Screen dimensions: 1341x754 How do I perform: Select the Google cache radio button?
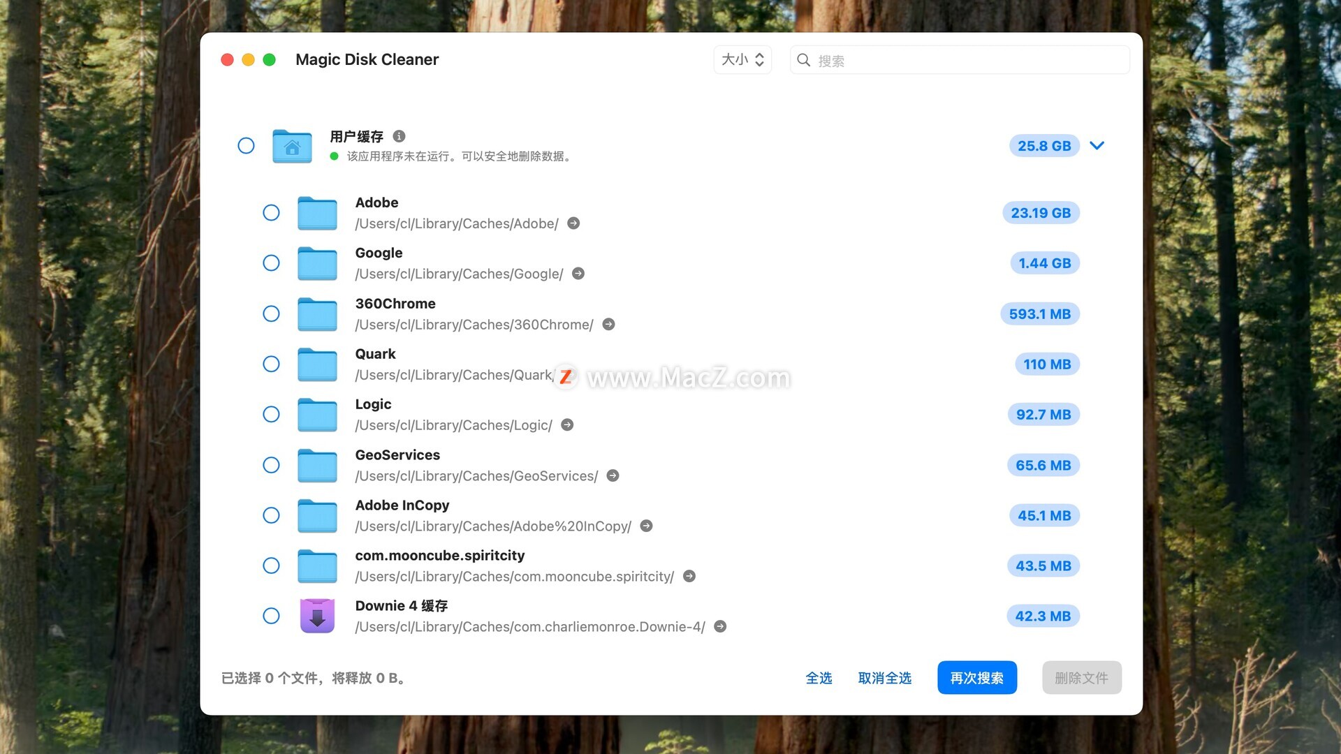pos(271,263)
